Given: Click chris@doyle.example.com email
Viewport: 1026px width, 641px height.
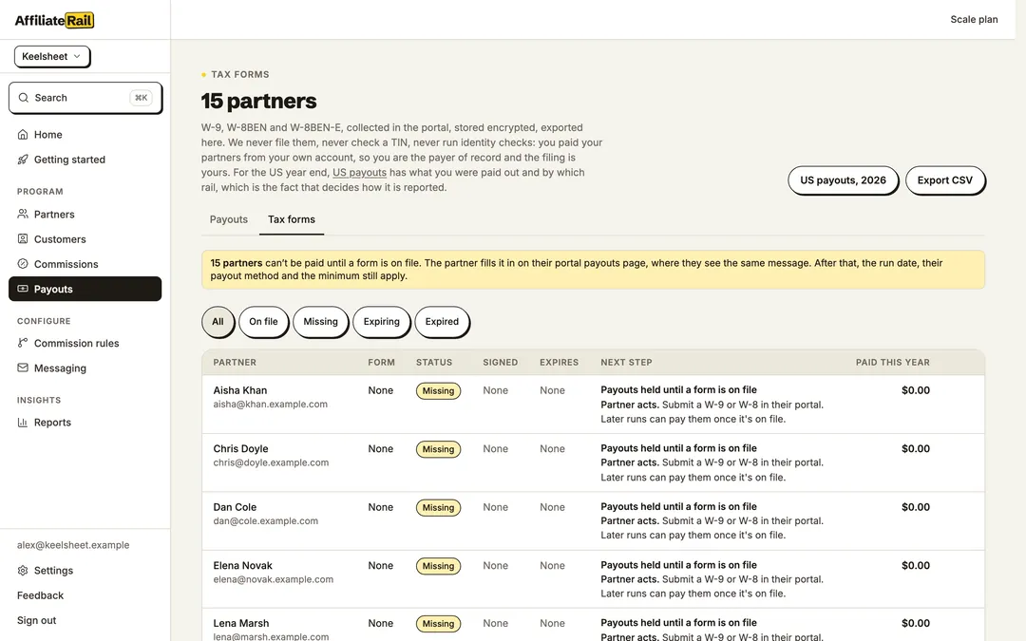Looking at the screenshot, I should coord(271,462).
